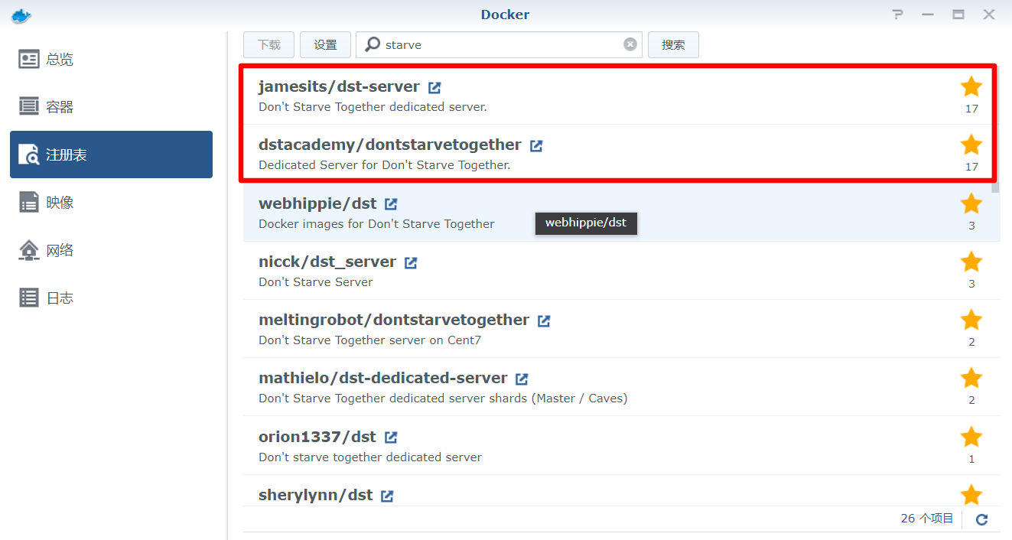Click the 搜索 search button
1012x540 pixels.
[x=673, y=44]
